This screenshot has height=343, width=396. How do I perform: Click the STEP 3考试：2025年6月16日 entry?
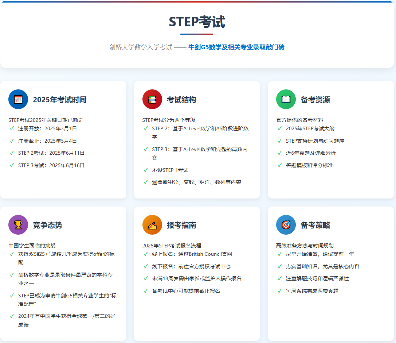click(51, 165)
